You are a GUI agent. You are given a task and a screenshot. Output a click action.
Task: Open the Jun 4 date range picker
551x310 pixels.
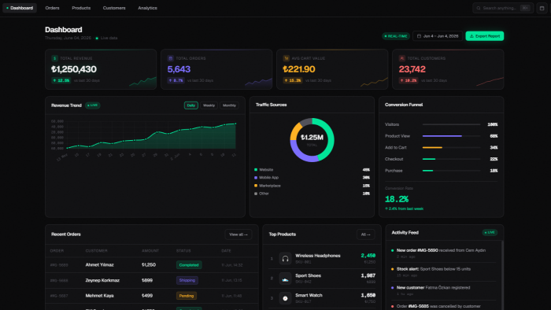click(438, 36)
